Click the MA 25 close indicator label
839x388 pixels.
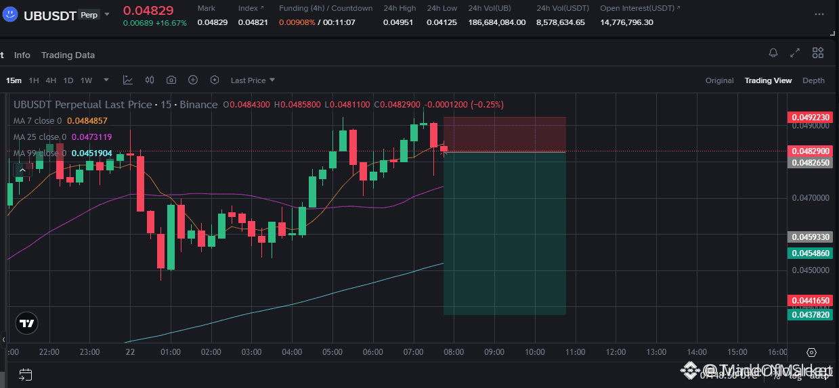click(x=40, y=137)
